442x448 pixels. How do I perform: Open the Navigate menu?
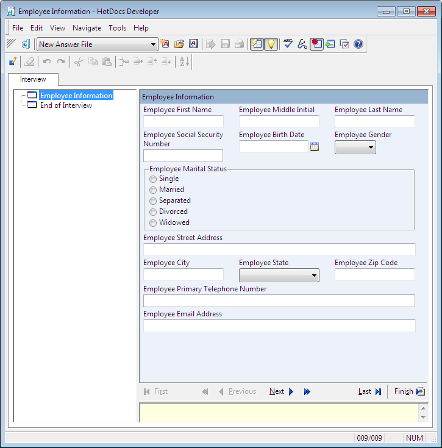(87, 28)
